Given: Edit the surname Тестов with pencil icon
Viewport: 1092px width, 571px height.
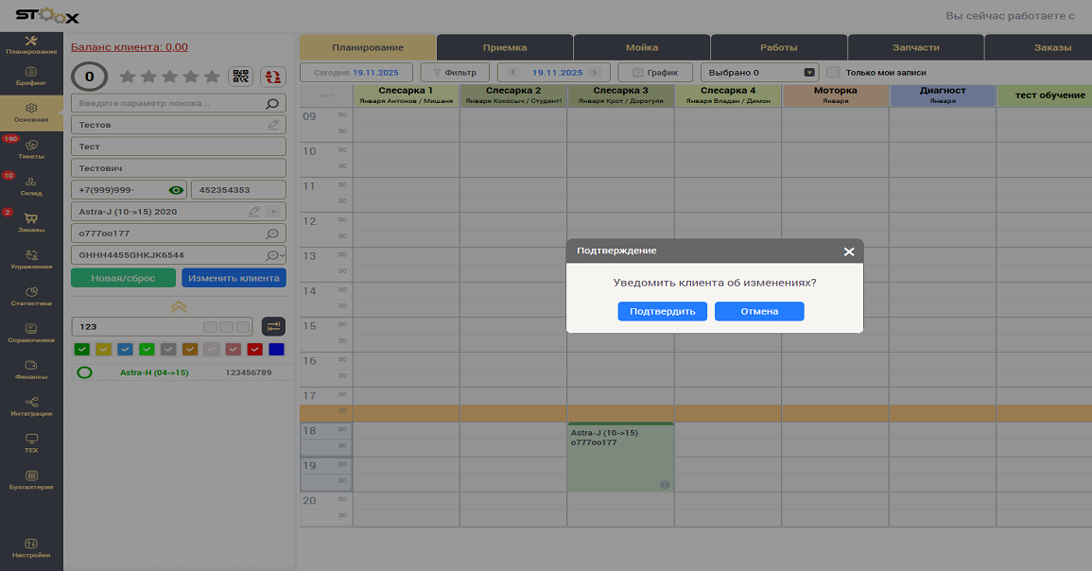Looking at the screenshot, I should [x=273, y=125].
